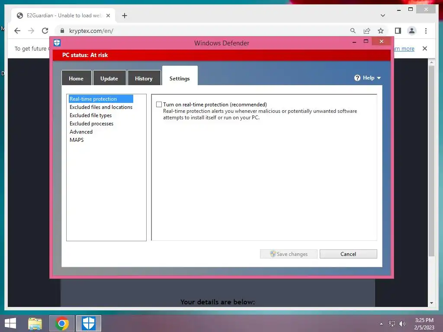Select Excluded processes entry
Viewport: 443px width, 332px height.
[x=91, y=123]
